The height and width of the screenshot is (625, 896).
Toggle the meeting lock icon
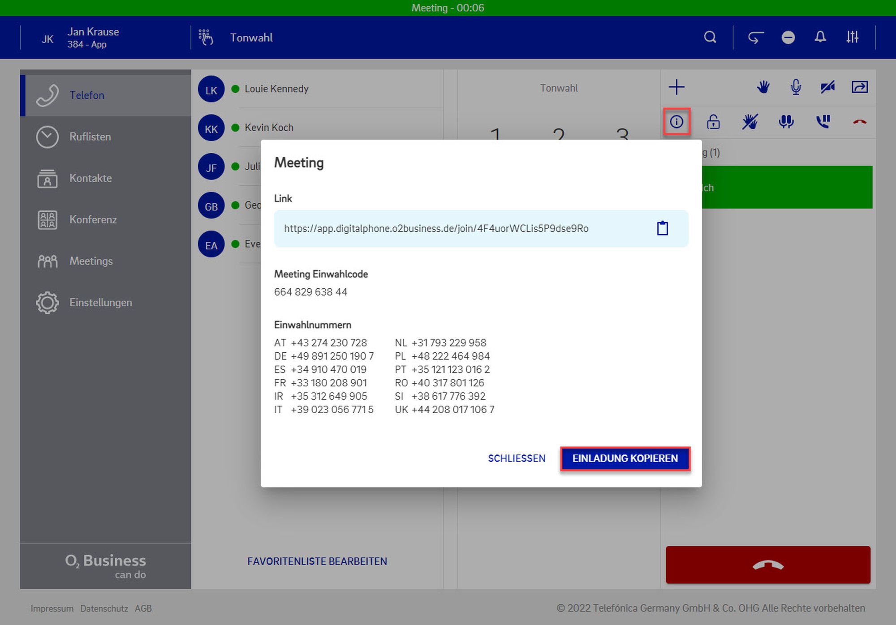tap(713, 122)
